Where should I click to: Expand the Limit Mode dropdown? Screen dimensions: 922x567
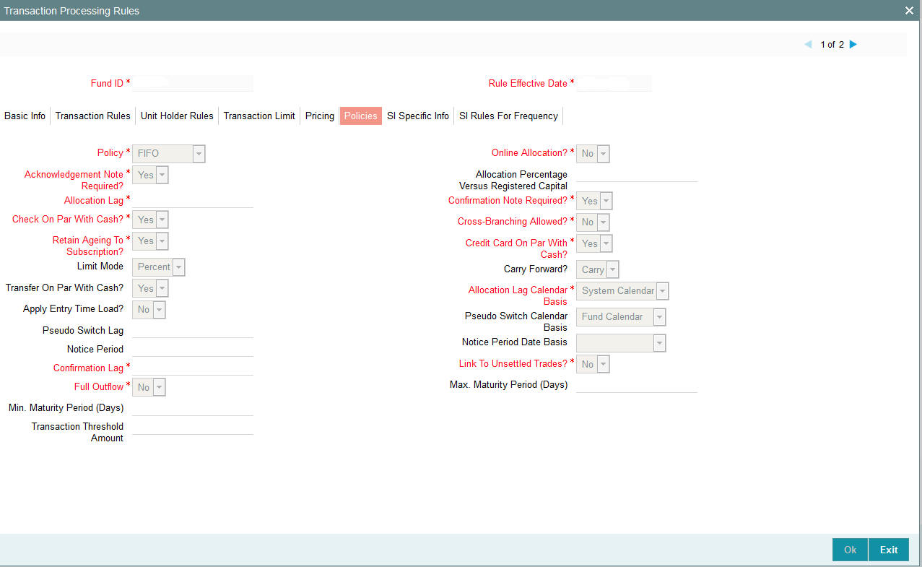coord(178,267)
